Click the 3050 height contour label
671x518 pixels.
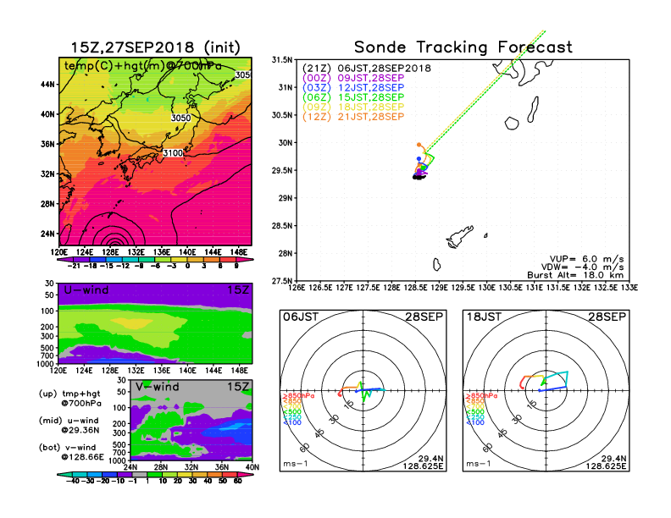[180, 118]
